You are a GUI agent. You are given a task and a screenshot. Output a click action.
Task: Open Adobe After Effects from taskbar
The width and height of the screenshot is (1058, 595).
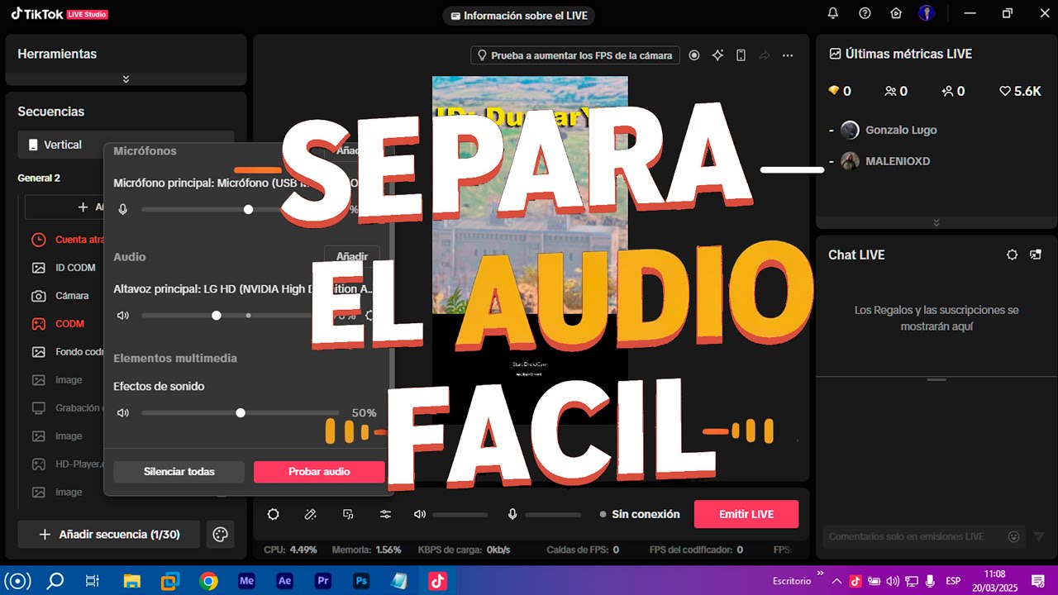pyautogui.click(x=285, y=581)
